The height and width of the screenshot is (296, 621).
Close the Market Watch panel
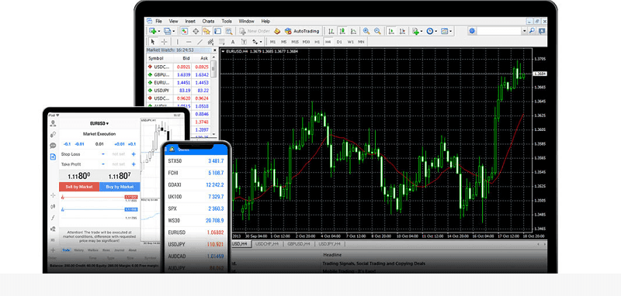(x=215, y=50)
